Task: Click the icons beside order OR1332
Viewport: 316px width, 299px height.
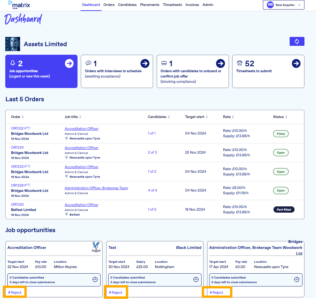Action: click(x=27, y=128)
